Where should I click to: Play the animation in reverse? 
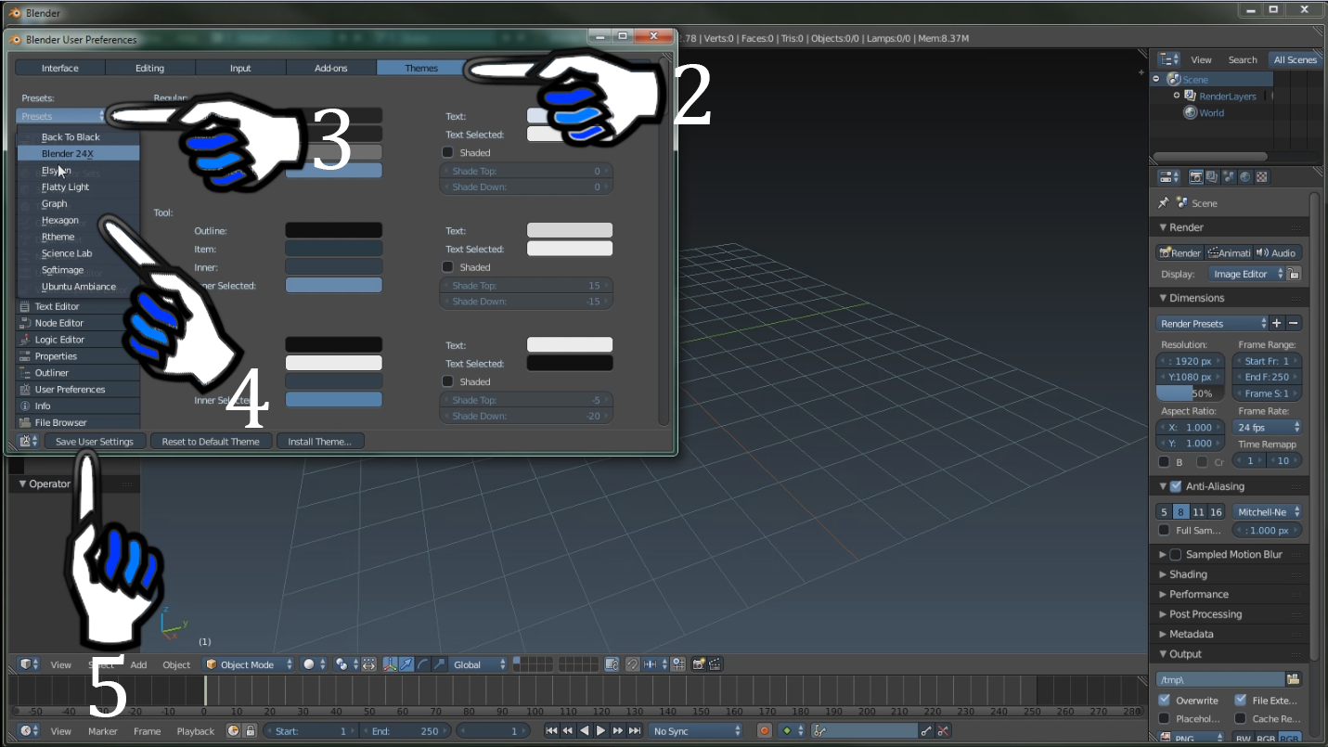tap(585, 731)
